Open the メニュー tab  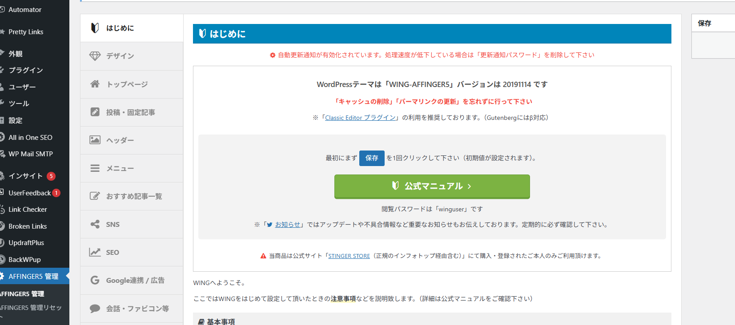click(x=132, y=168)
